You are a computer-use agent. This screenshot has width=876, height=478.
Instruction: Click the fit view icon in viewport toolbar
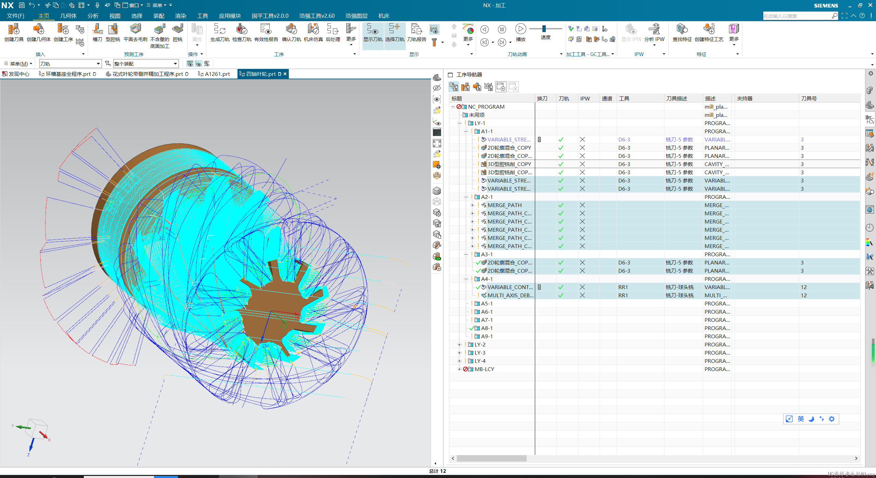click(437, 143)
